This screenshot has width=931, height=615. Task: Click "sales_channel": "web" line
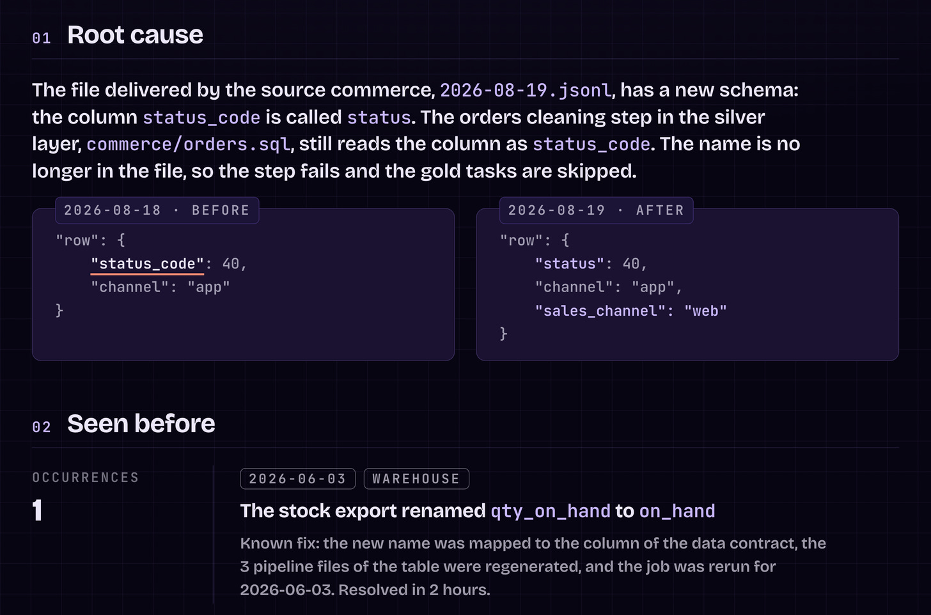pyautogui.click(x=631, y=311)
